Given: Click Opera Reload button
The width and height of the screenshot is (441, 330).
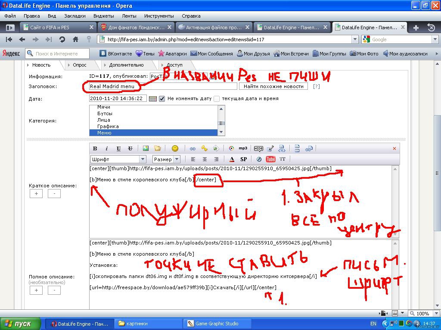Looking at the screenshot, I should pos(62,40).
